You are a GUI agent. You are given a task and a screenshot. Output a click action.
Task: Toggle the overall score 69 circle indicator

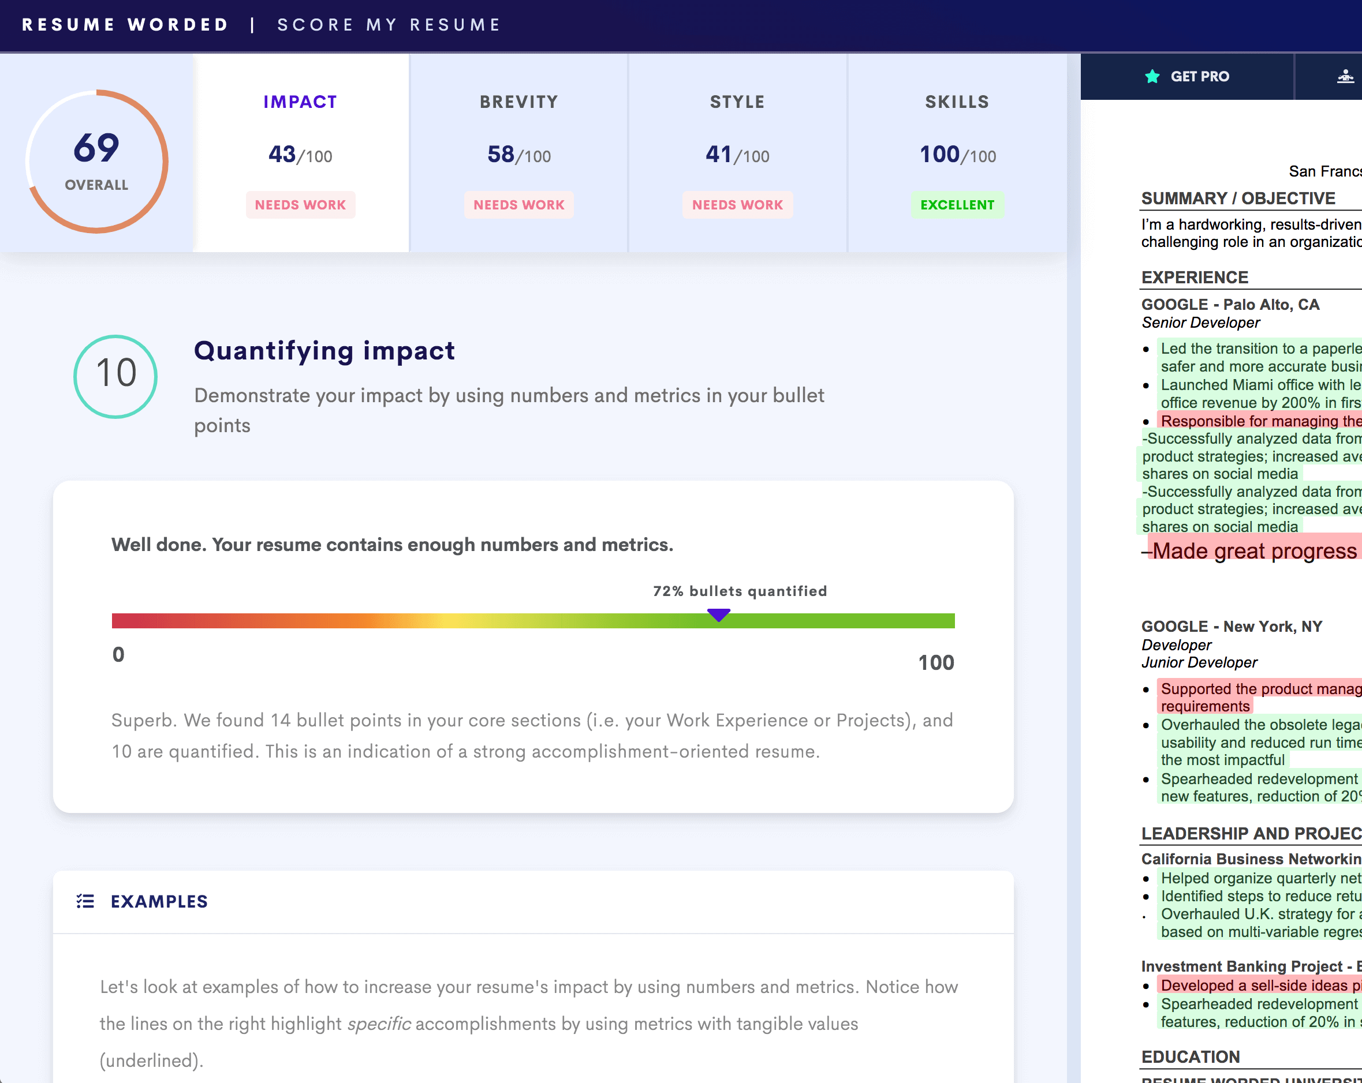coord(98,159)
